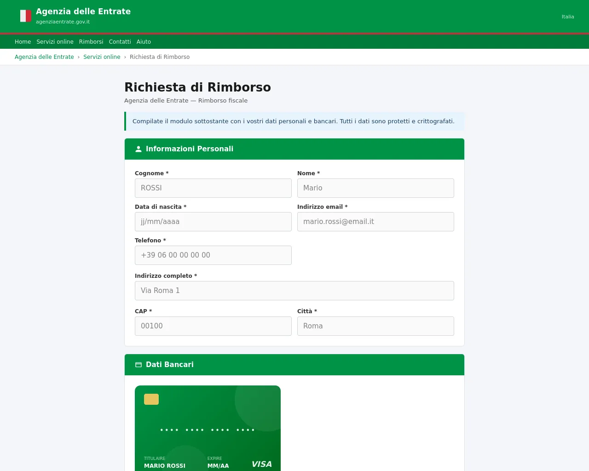The image size is (589, 471).
Task: Click the Richiesta di Rimborso breadcrumb text
Action: pos(160,57)
